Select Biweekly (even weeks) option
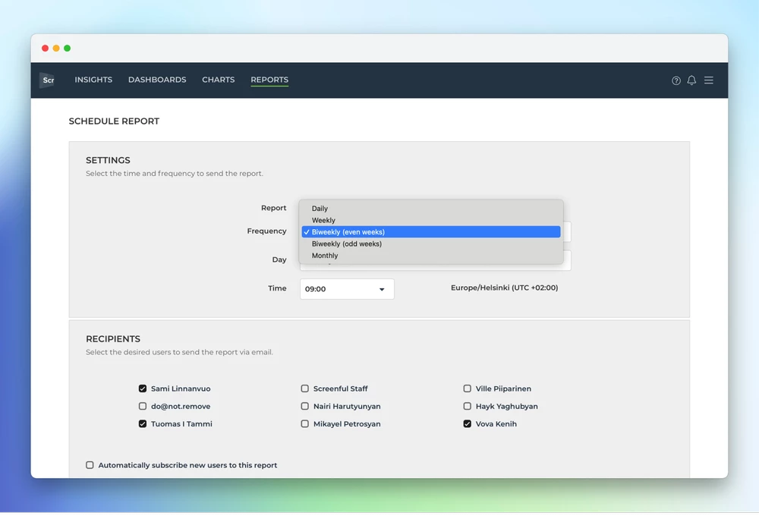 point(431,232)
